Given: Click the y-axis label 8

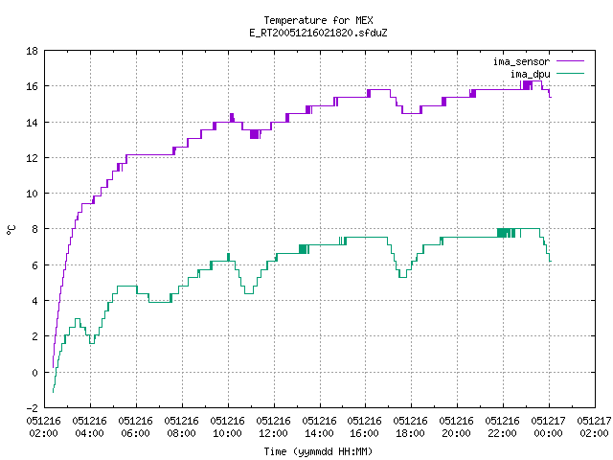Looking at the screenshot, I should pyautogui.click(x=34, y=229).
